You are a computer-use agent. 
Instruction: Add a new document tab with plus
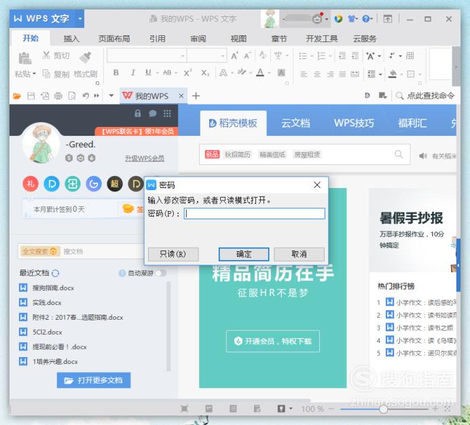coord(196,96)
